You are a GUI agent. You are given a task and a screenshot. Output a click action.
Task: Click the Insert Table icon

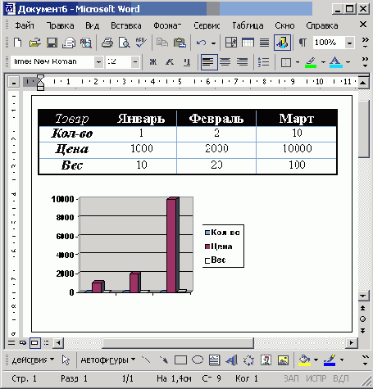click(x=248, y=43)
